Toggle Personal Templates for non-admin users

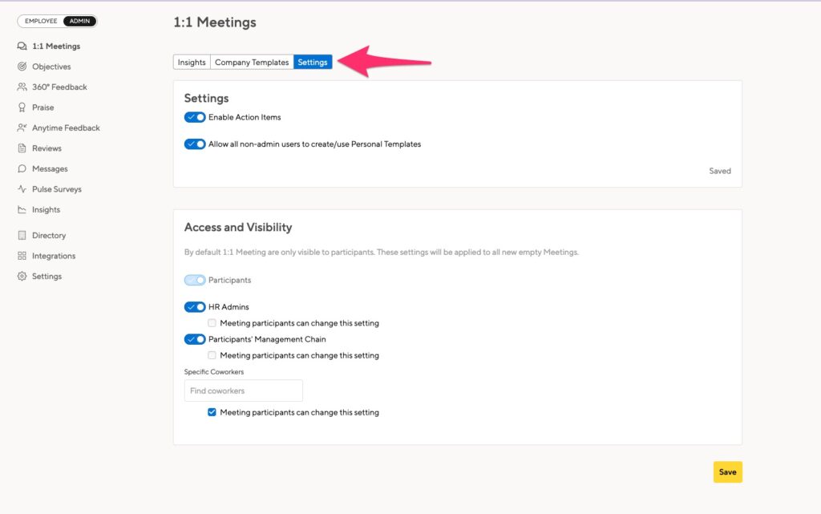tap(195, 144)
